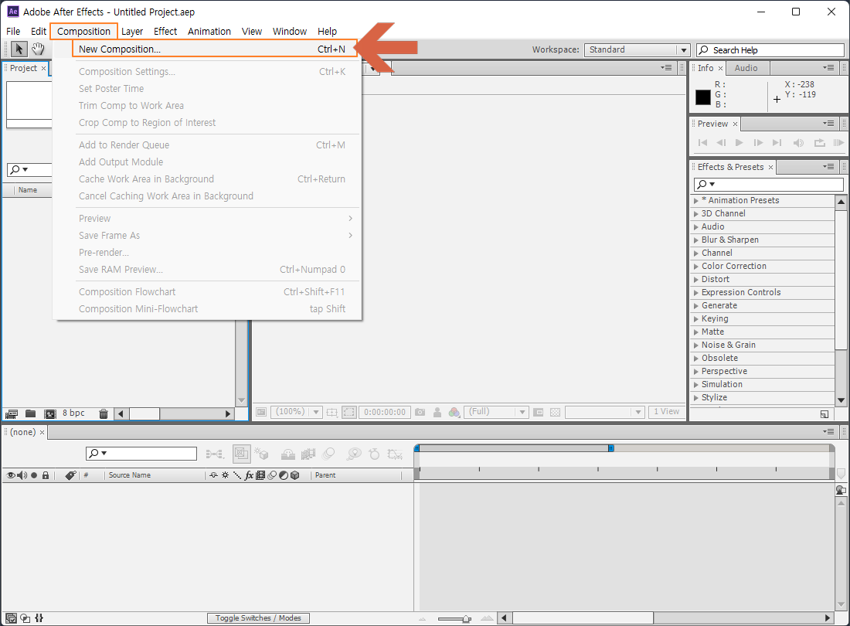Click the motion blur icon in timeline
850x626 pixels.
328,454
